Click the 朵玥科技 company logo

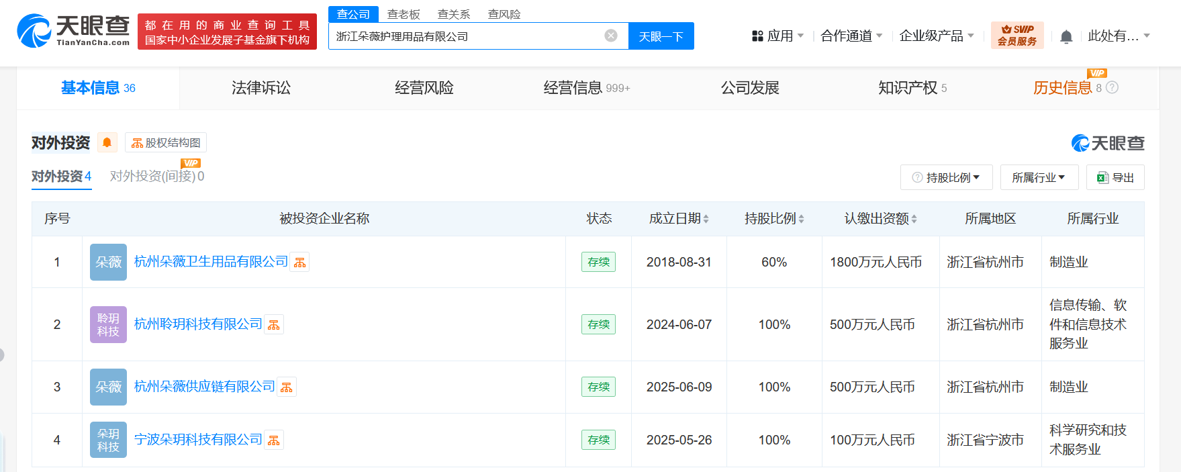108,440
